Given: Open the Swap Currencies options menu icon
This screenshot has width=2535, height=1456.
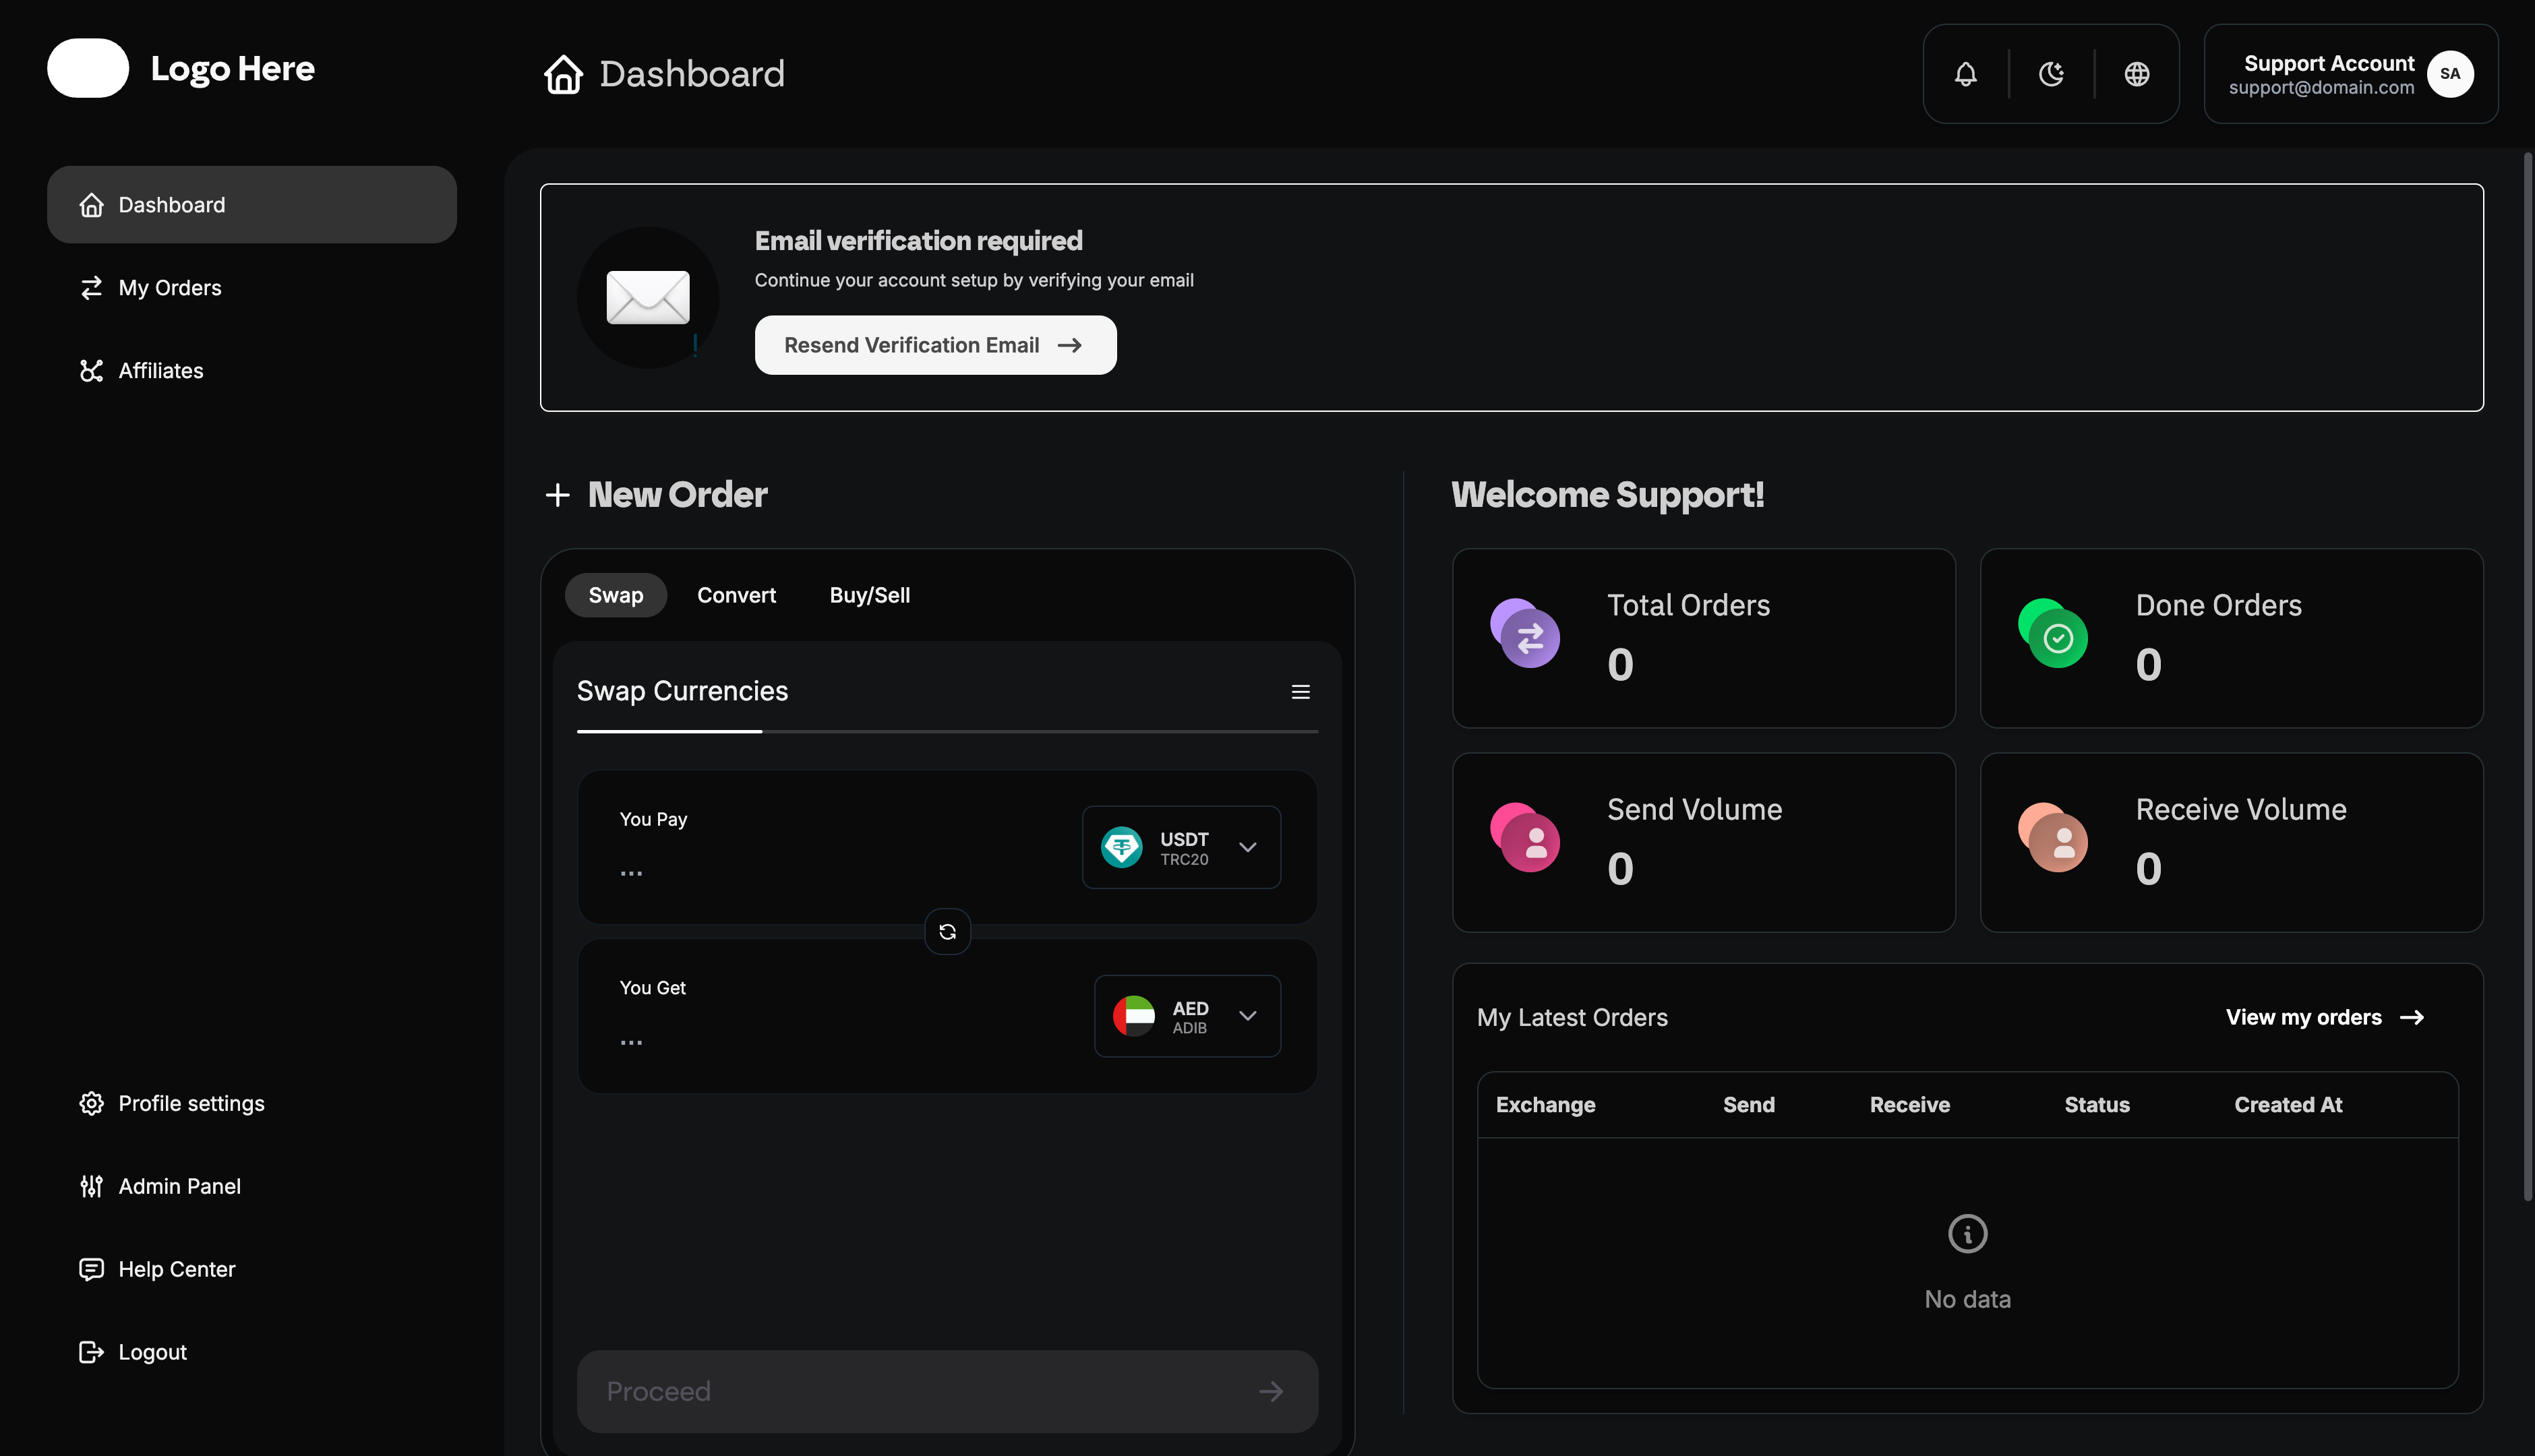Looking at the screenshot, I should coord(1301,691).
